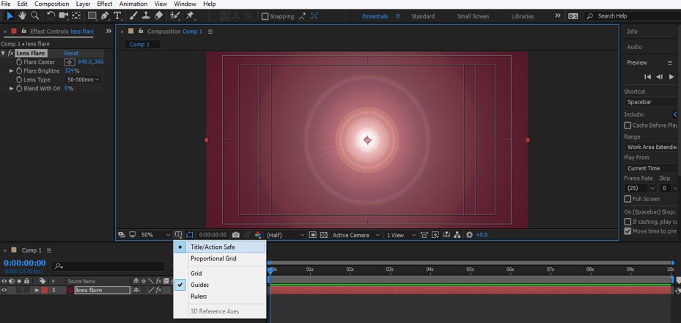Select the Eraser tool
The width and height of the screenshot is (681, 323).
tap(158, 16)
